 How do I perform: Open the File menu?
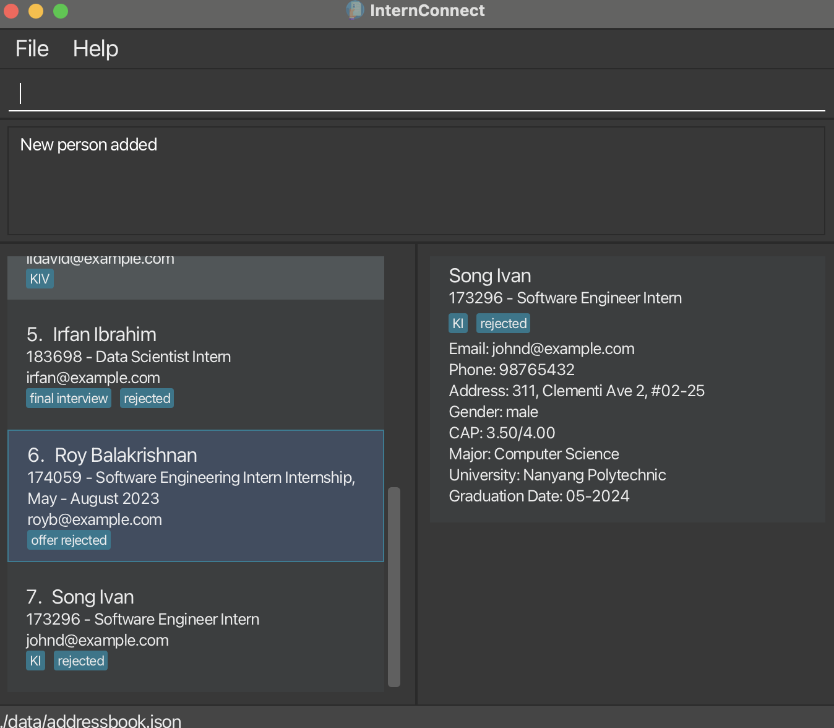(x=32, y=49)
